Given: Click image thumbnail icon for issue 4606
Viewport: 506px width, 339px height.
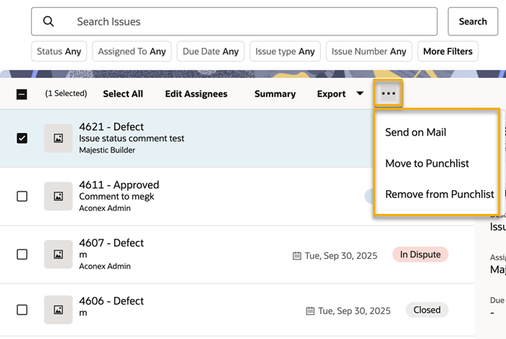Looking at the screenshot, I should pos(59,309).
